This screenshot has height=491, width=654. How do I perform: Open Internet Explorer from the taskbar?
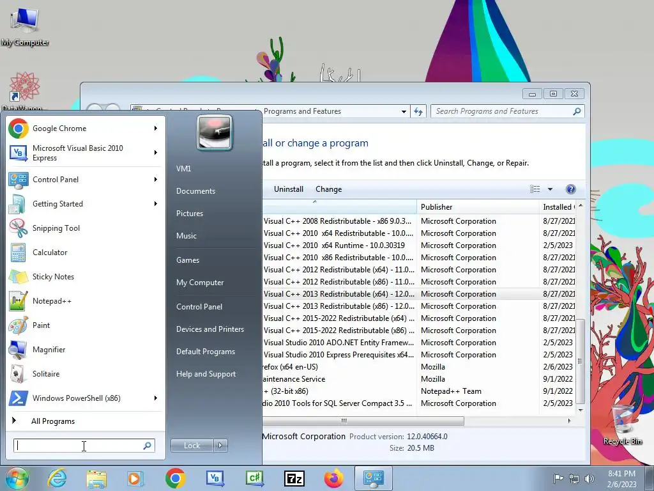pyautogui.click(x=57, y=478)
